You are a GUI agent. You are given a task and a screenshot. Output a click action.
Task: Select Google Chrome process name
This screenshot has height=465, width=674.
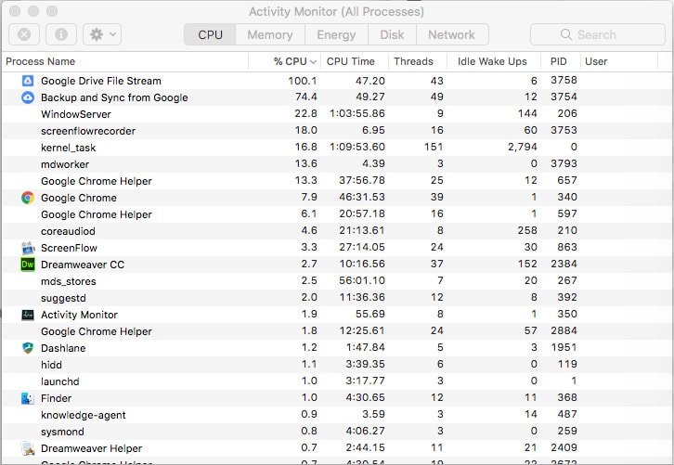79,198
